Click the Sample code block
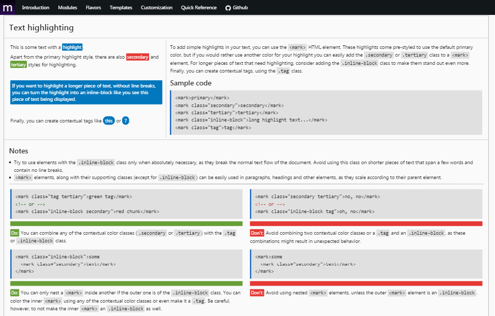The height and width of the screenshot is (316, 495). pos(326,113)
